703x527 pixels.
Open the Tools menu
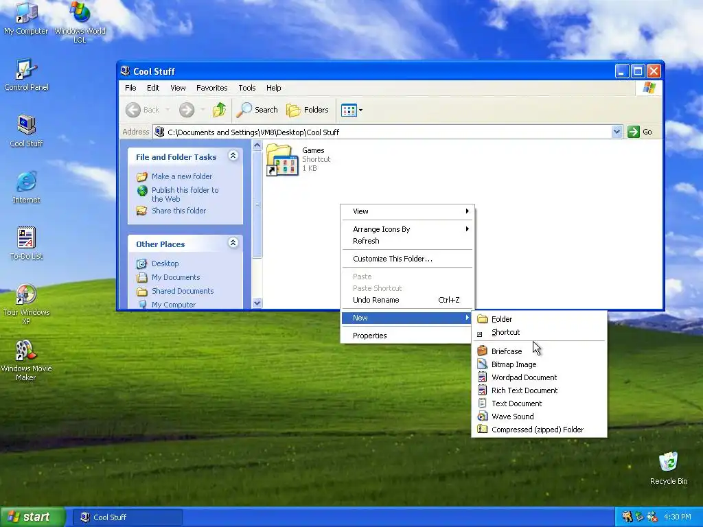pos(247,88)
